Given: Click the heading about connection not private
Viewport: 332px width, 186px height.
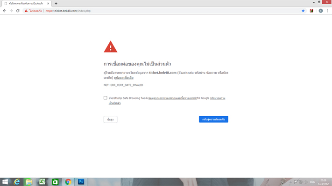Looking at the screenshot, I should 137,64.
